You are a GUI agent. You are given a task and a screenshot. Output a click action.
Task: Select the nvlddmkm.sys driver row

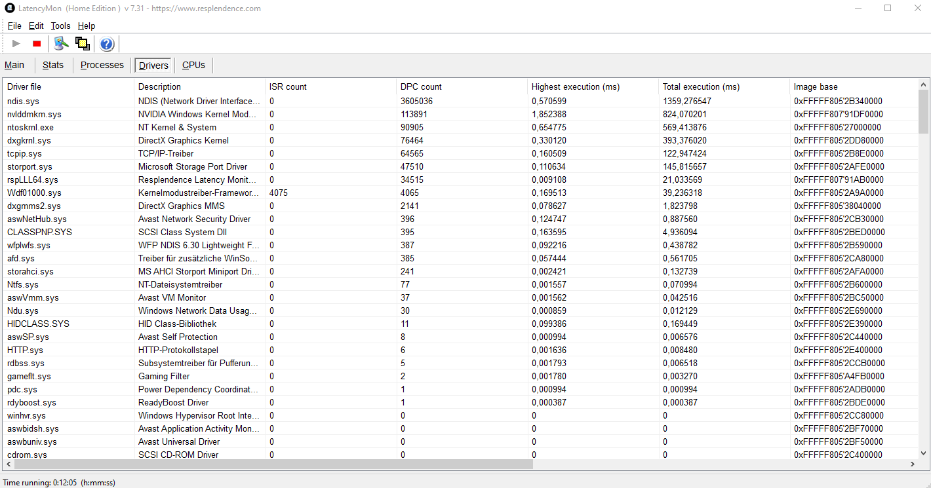(x=34, y=114)
